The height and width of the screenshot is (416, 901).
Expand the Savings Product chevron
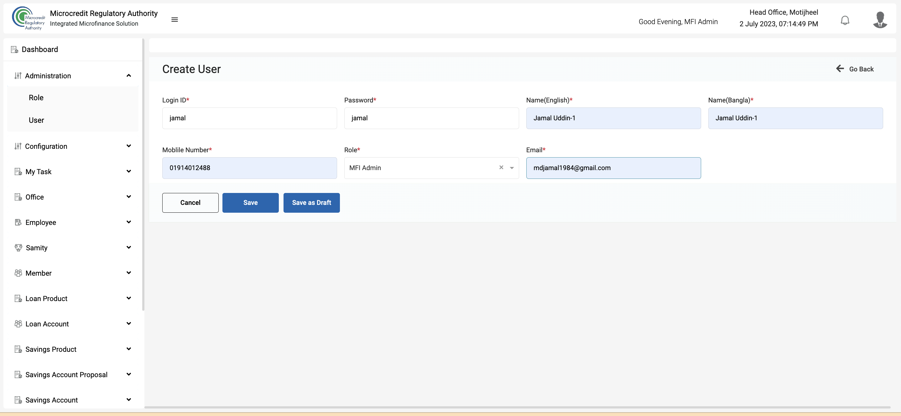pos(129,349)
